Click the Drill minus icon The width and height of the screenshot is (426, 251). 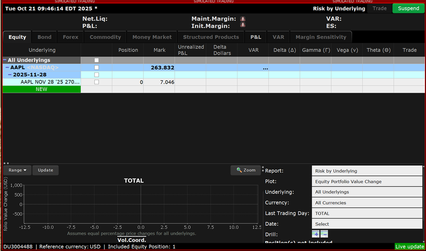324,234
